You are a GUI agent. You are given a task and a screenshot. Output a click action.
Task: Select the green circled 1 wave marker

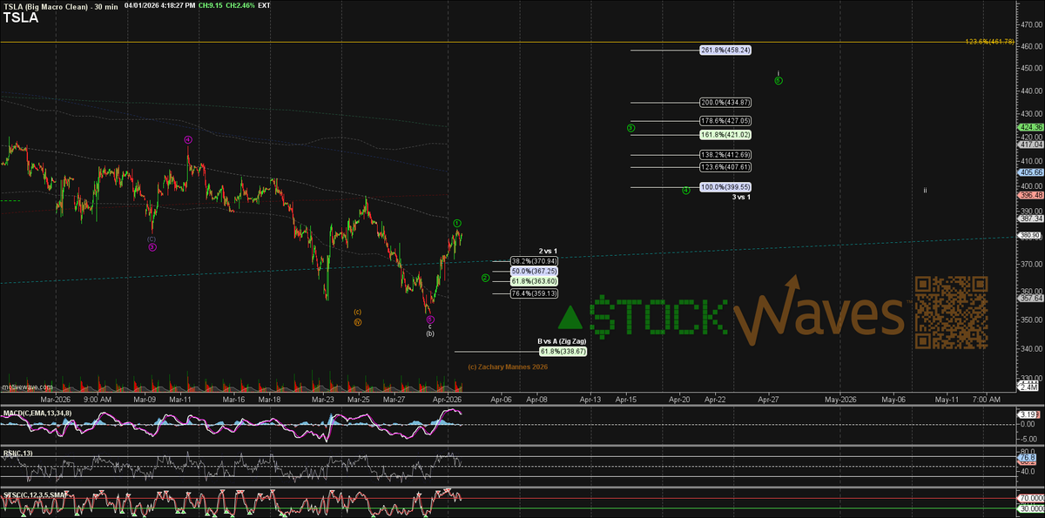(456, 223)
